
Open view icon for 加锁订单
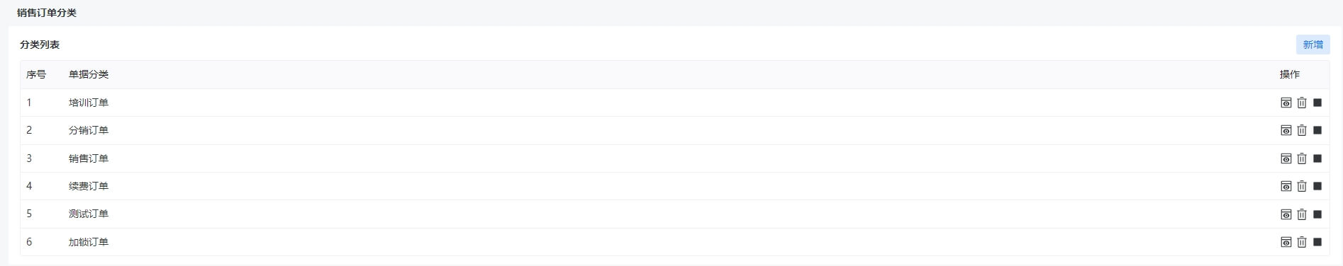1286,242
